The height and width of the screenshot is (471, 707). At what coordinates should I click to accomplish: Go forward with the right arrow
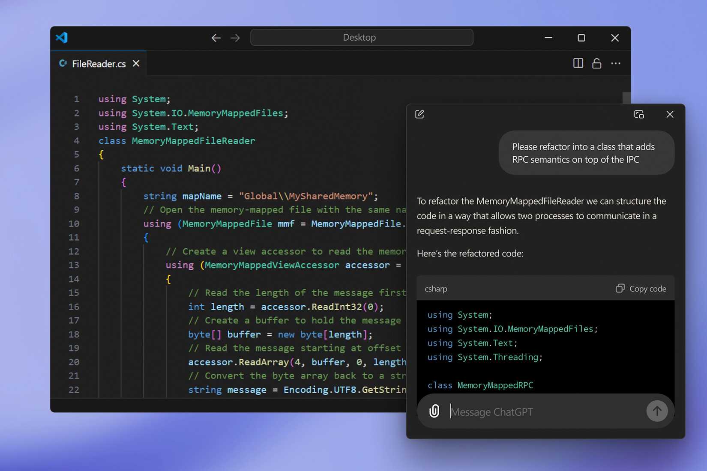(x=235, y=38)
